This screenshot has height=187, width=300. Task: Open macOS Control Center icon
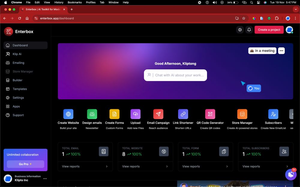[259, 2]
